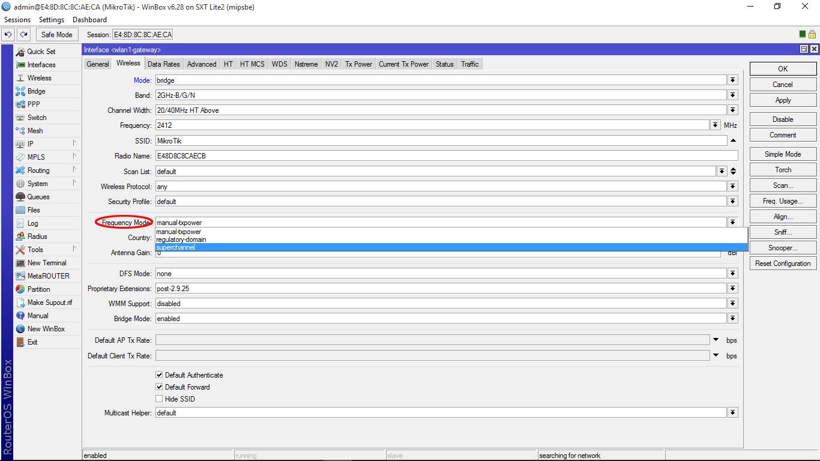Choose regulatory-domain from the Frequency Mode list
The width and height of the screenshot is (820, 461).
click(451, 240)
